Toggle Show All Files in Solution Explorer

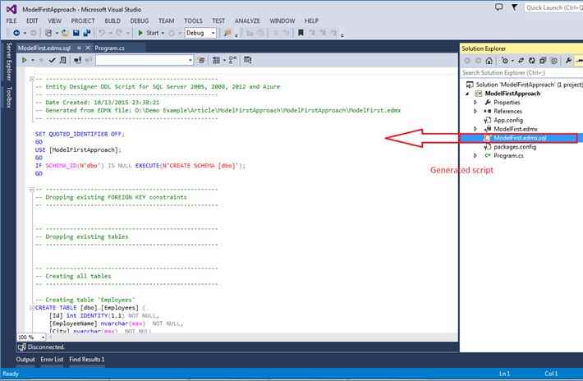point(554,61)
